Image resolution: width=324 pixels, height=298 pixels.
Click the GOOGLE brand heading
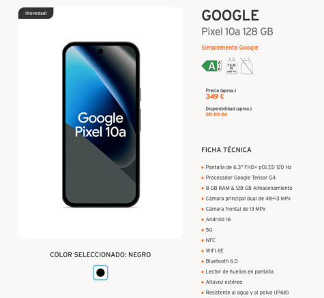[x=230, y=16]
